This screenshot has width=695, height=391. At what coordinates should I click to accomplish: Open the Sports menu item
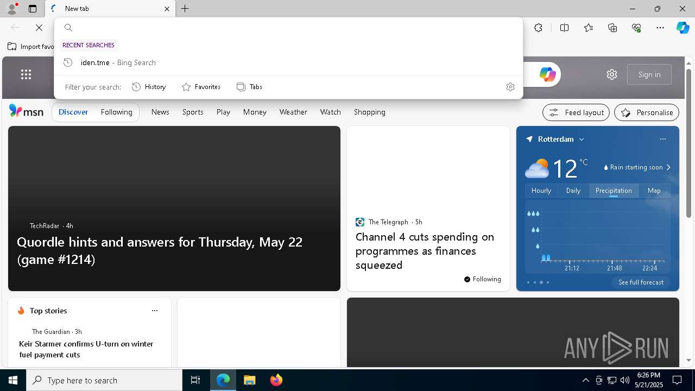click(193, 112)
